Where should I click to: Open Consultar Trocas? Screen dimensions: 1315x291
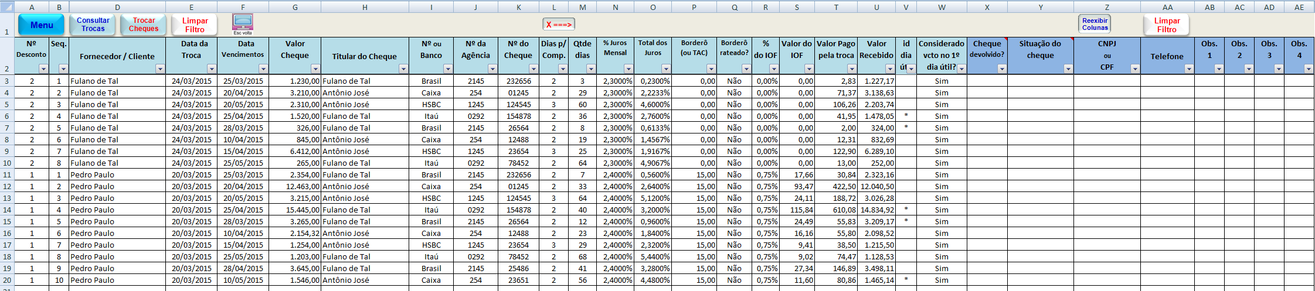point(93,25)
